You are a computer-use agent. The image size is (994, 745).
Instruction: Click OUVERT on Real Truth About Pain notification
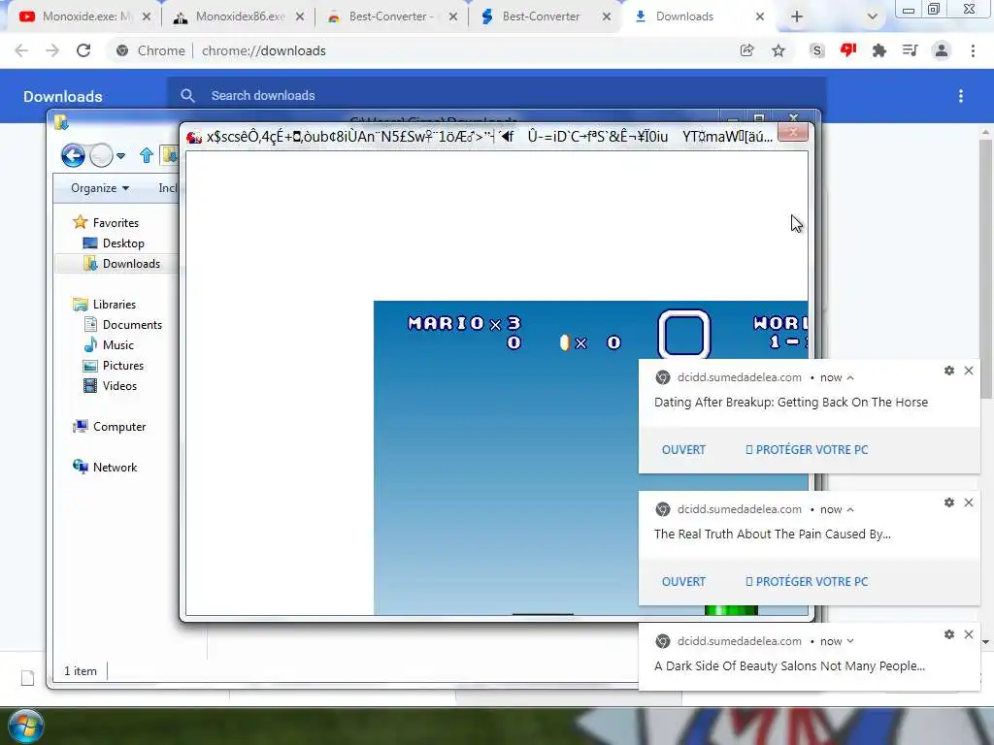coord(683,582)
